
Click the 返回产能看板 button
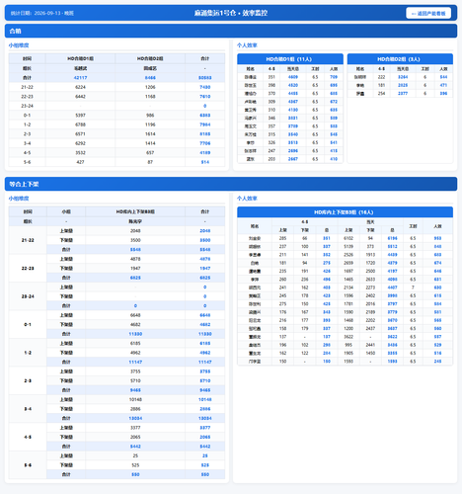(428, 13)
